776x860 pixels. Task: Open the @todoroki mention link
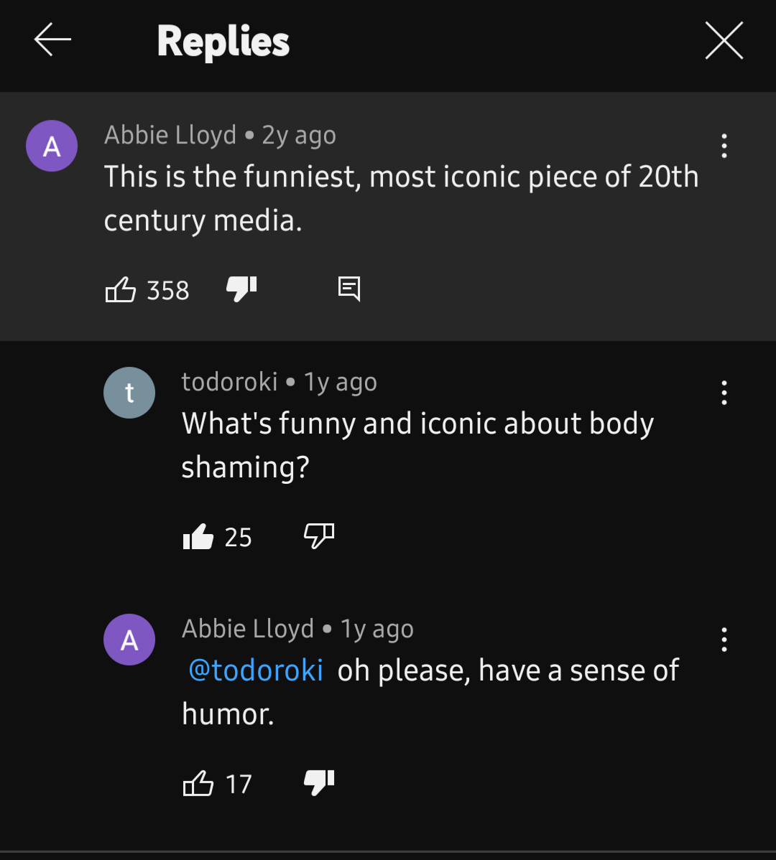pyautogui.click(x=255, y=670)
